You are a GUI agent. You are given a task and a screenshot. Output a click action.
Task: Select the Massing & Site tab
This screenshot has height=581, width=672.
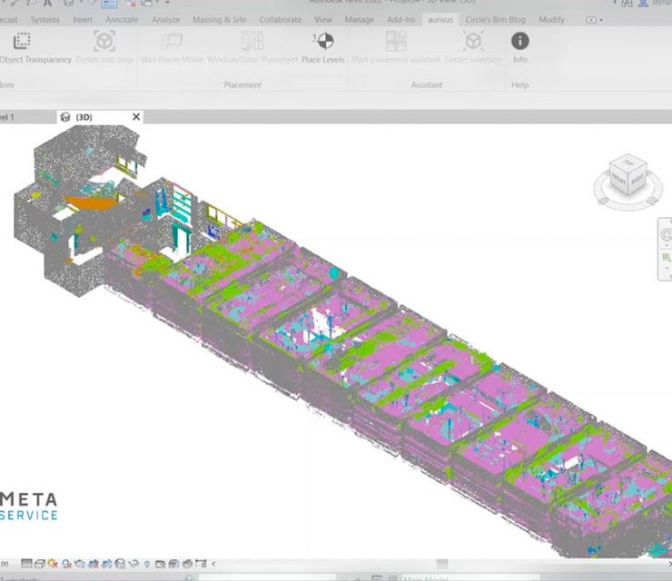(220, 20)
